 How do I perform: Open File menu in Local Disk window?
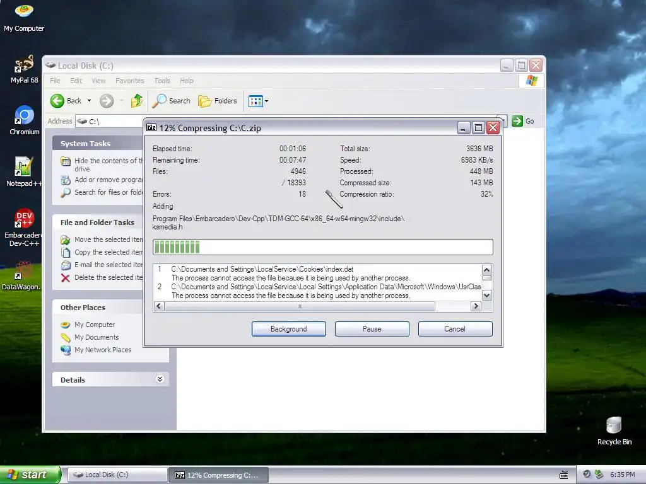click(x=55, y=81)
